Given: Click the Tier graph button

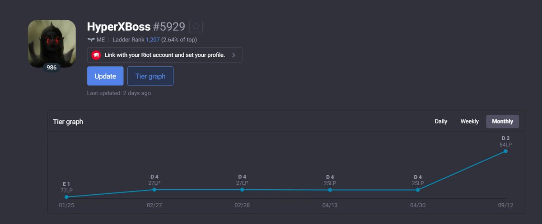Looking at the screenshot, I should 150,76.
